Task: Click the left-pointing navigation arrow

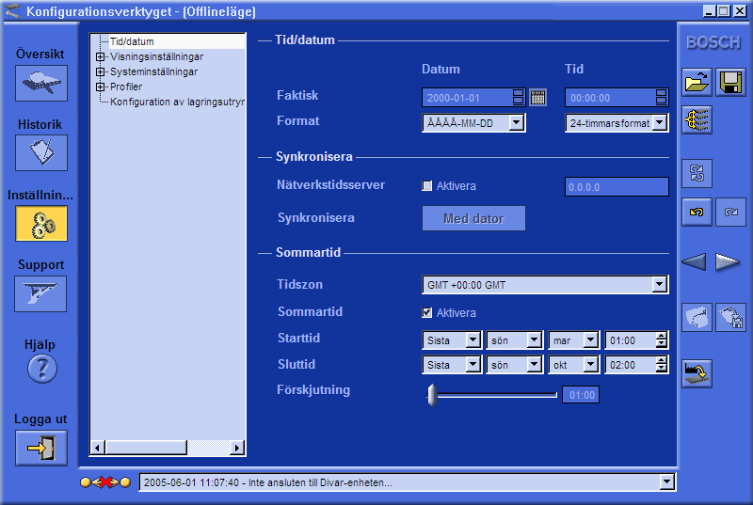Action: tap(694, 261)
